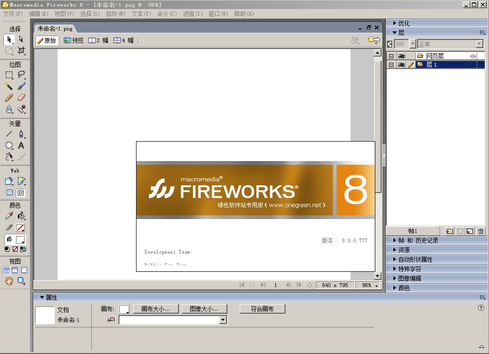Viewport: 489px width, 354px height.
Task: Switch to Full Screen with Menus mode
Action: [x=15, y=270]
